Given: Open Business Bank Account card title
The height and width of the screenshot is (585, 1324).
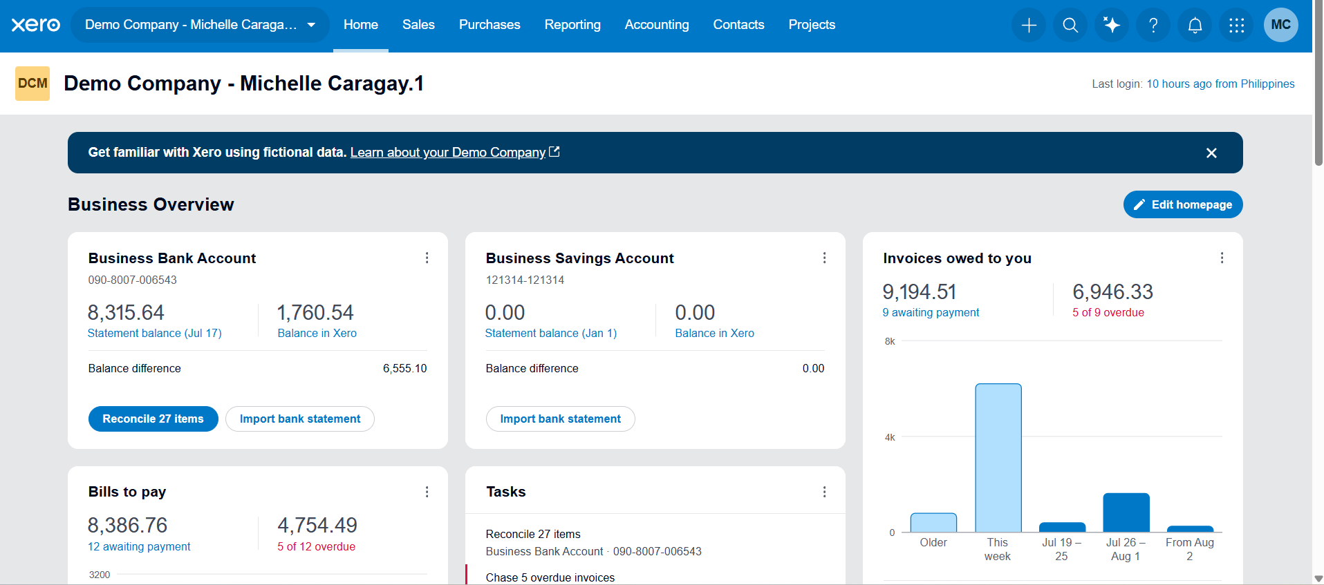Looking at the screenshot, I should pos(172,258).
